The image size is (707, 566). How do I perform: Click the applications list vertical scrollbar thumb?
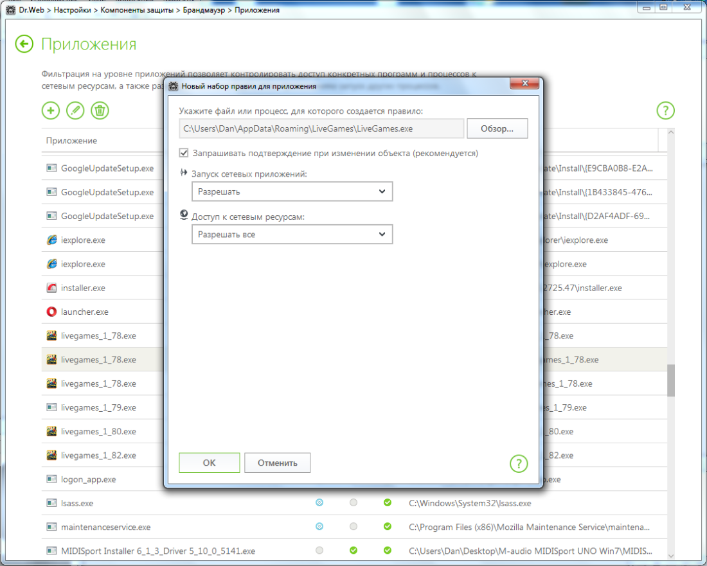pyautogui.click(x=671, y=380)
